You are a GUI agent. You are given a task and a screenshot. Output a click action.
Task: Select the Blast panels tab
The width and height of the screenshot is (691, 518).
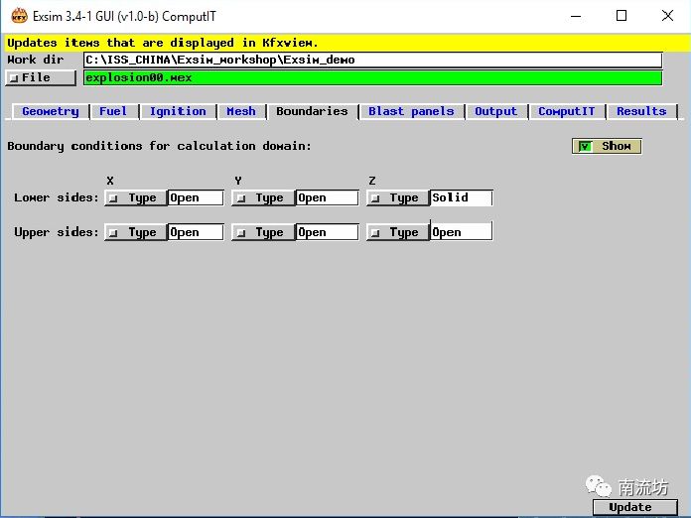tap(411, 111)
